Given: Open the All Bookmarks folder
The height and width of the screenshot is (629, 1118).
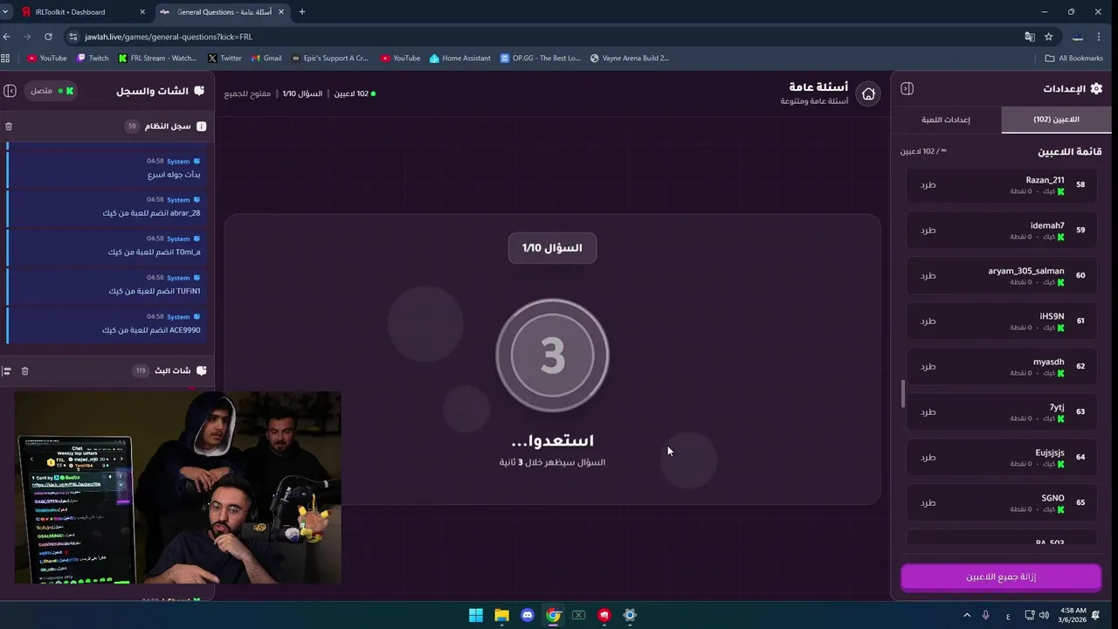Looking at the screenshot, I should click(x=1073, y=59).
